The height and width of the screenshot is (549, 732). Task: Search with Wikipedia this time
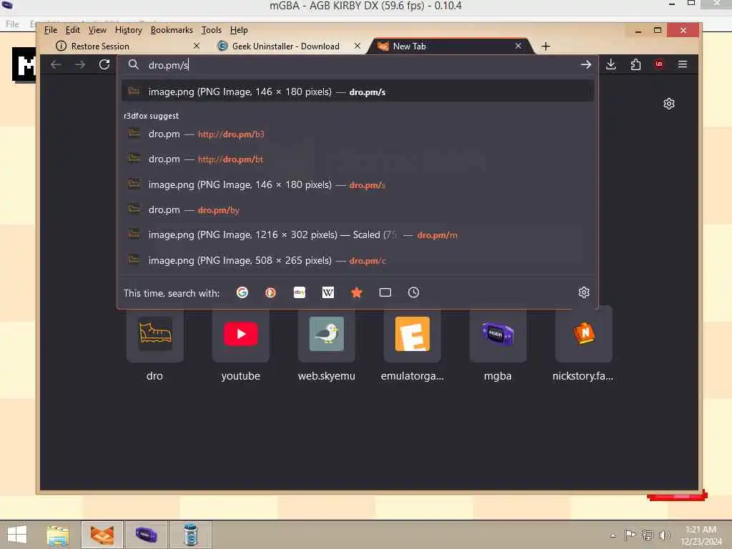tap(328, 292)
